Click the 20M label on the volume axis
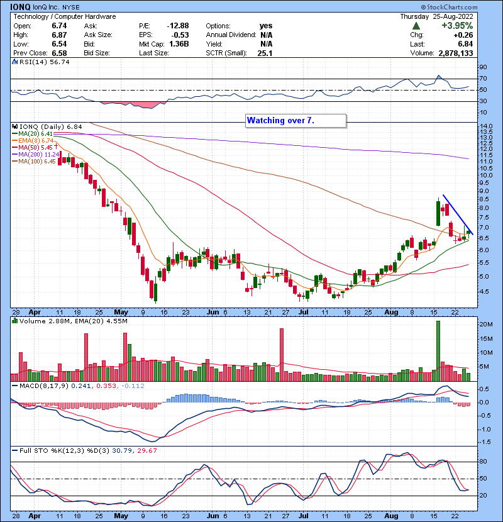 pos(485,325)
